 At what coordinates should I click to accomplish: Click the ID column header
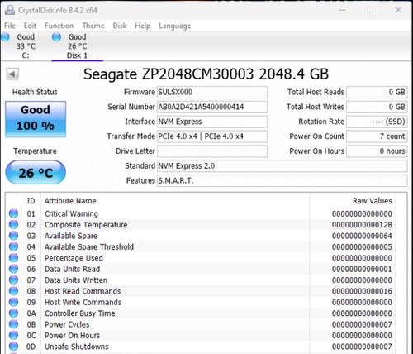(31, 201)
